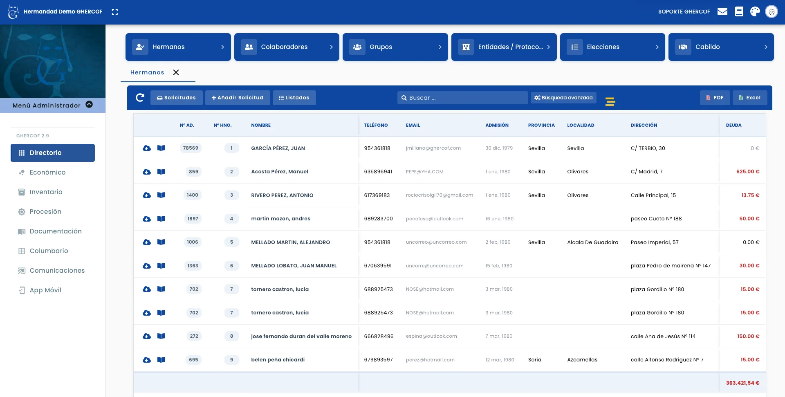The width and height of the screenshot is (785, 397).
Task: Close the Hermanos tab
Action: (x=176, y=72)
